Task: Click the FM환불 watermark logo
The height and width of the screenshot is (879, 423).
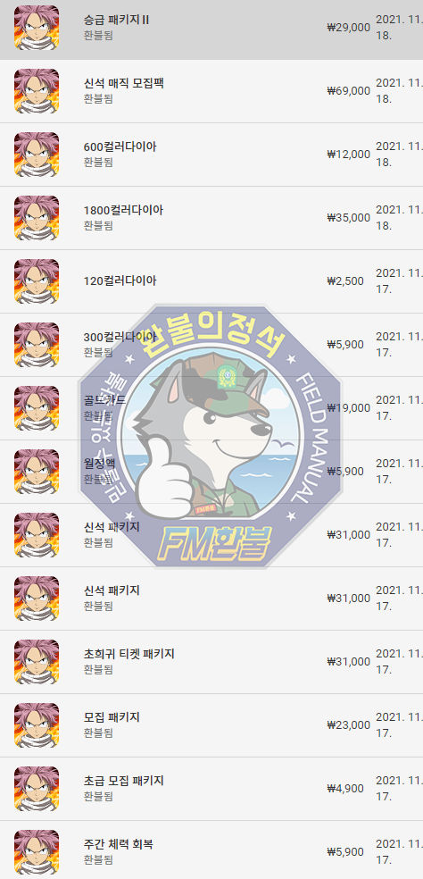Action: (209, 437)
